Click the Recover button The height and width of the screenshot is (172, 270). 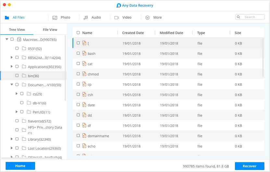250,166
